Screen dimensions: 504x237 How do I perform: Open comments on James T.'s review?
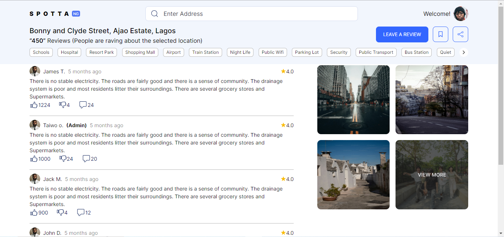pyautogui.click(x=83, y=105)
